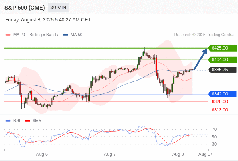The image size is (238, 161).
Task: Click the RSI 30 level label
Action: (x=214, y=144)
